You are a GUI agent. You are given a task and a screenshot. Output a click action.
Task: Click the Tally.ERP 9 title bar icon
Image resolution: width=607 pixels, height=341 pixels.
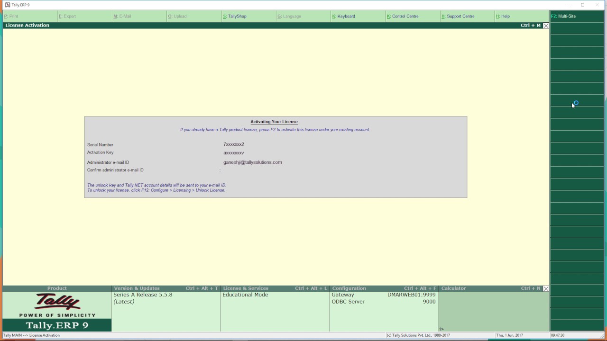pos(7,5)
